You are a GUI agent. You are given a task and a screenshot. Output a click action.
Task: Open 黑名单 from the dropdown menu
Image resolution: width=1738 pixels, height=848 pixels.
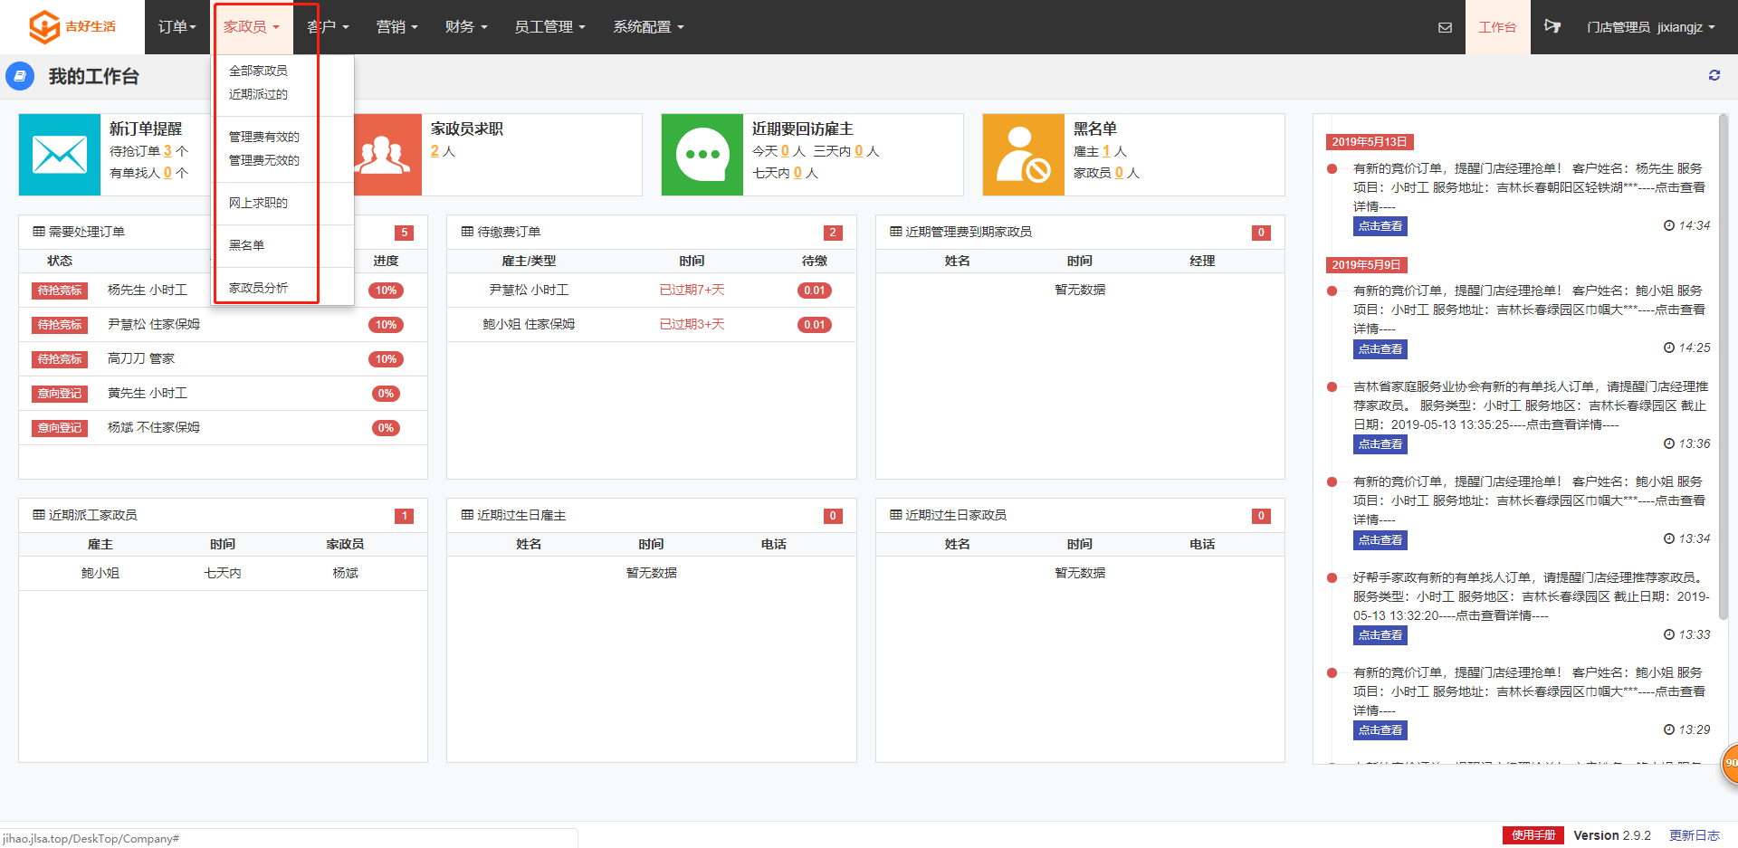point(246,245)
